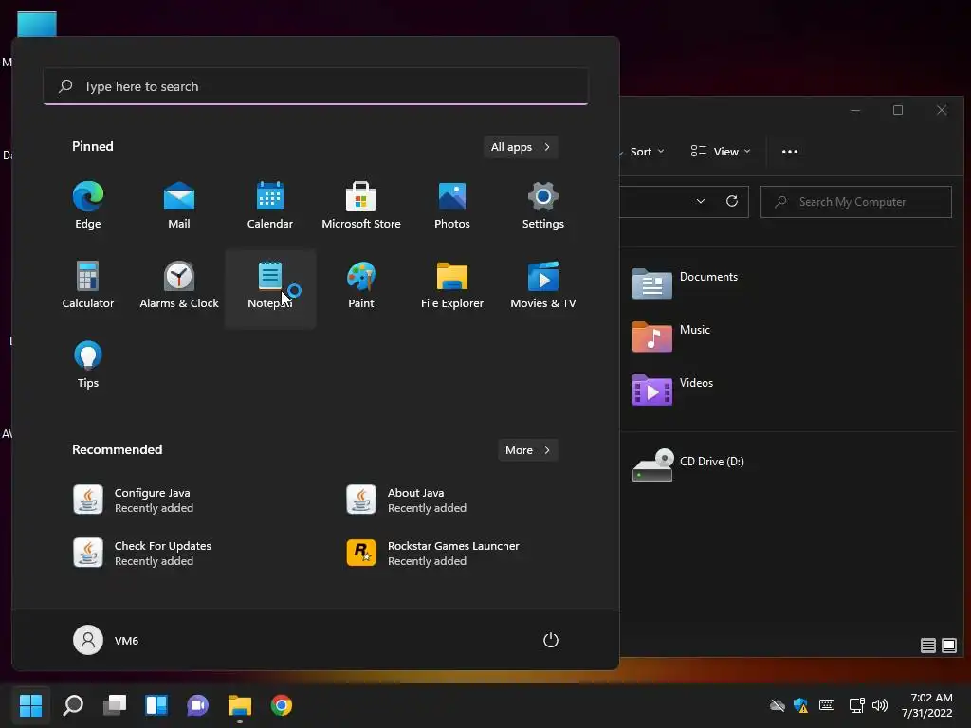971x728 pixels.
Task: Open Microsoft Store from pinned apps
Action: coord(361,206)
